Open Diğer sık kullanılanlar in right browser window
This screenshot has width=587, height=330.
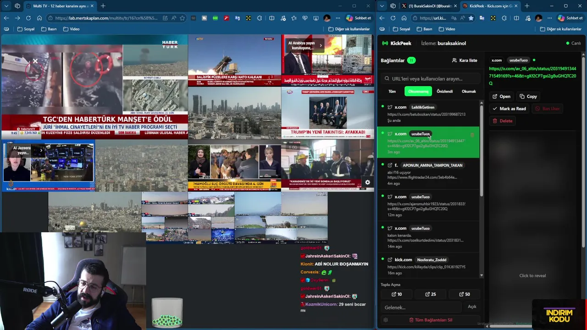click(560, 29)
